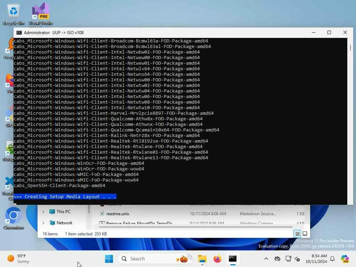Click the readme.unix file icon

pos(102,214)
